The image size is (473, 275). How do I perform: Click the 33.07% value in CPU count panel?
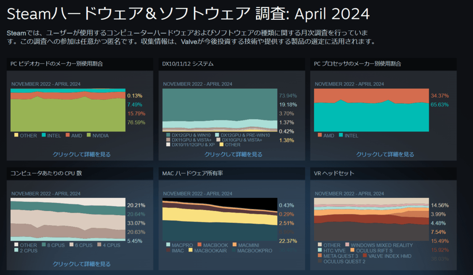136,223
